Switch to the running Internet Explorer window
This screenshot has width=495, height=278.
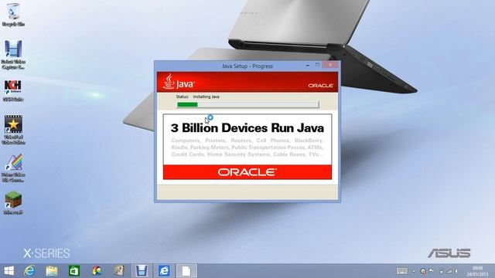pos(164,271)
